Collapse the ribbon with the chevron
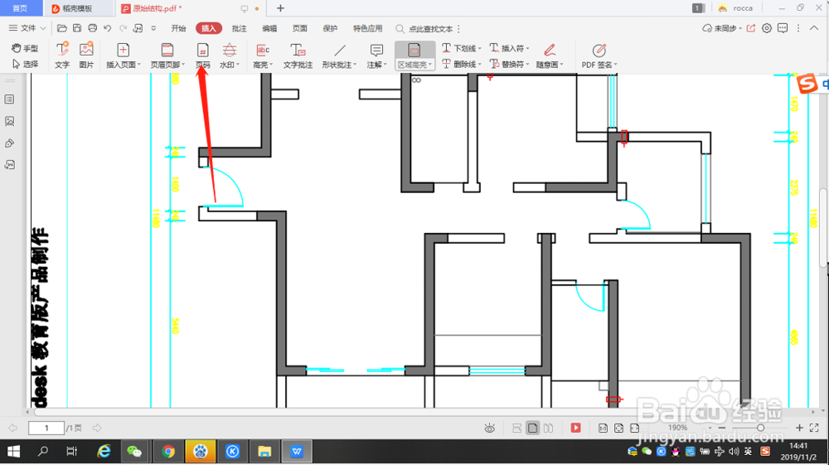Screen dimensions: 829x465 pyautogui.click(x=814, y=28)
